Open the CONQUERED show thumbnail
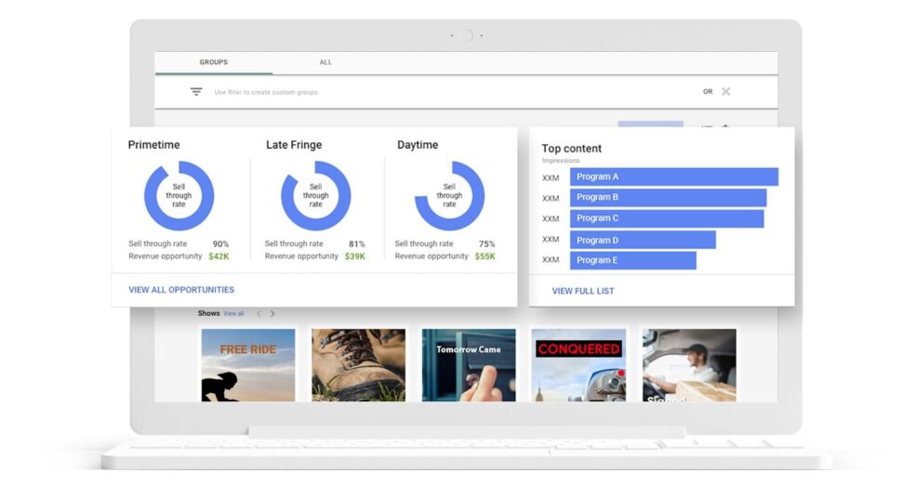Screen dimensions: 902x498 pyautogui.click(x=577, y=364)
